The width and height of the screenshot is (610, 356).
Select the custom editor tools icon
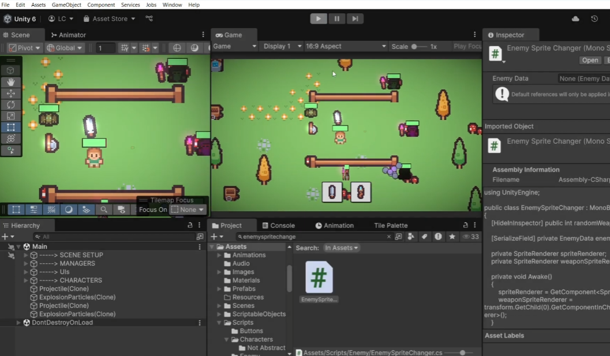tap(10, 150)
